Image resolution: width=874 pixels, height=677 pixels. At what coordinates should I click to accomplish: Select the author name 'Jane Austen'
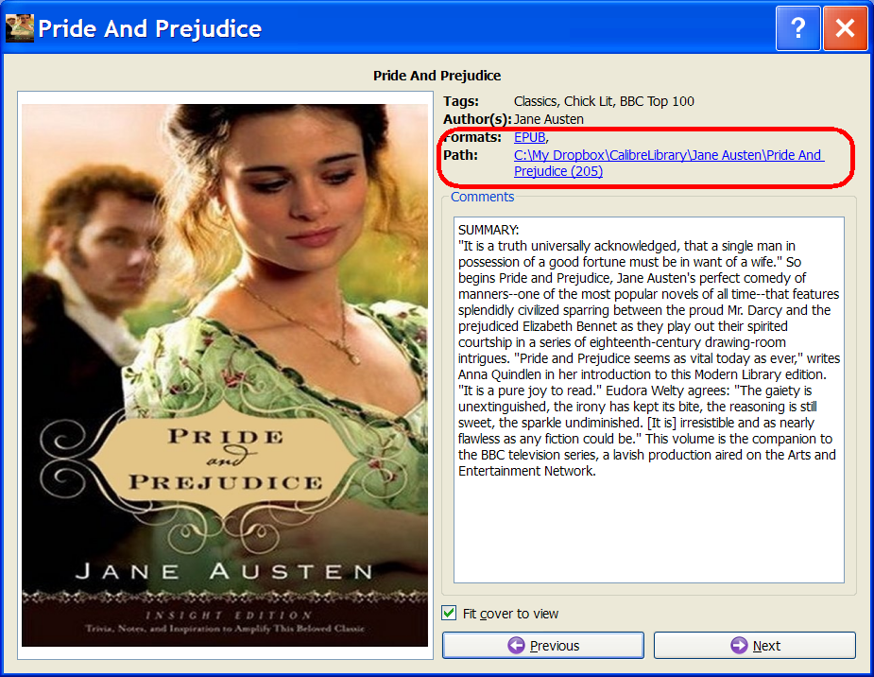[548, 119]
